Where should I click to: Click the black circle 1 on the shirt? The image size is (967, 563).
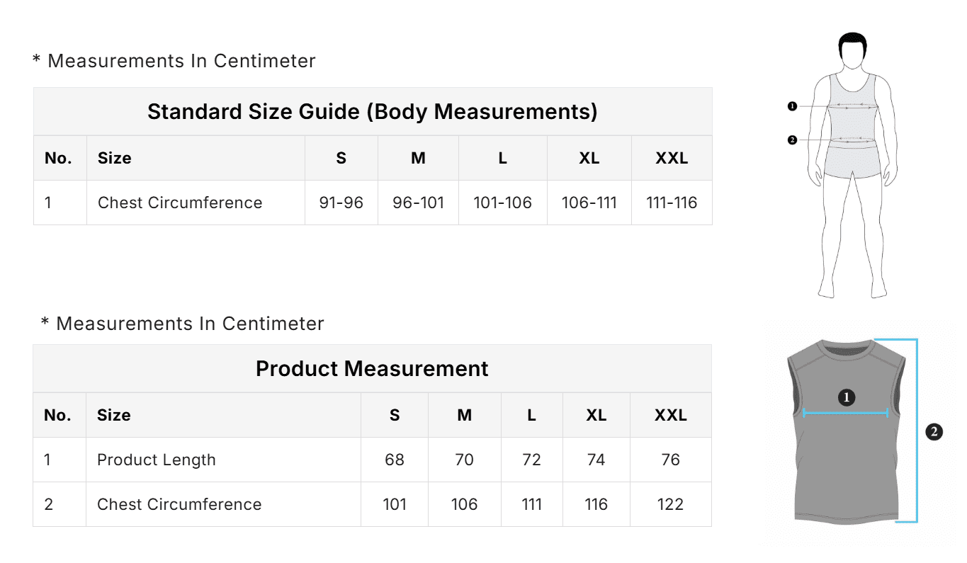pos(846,397)
